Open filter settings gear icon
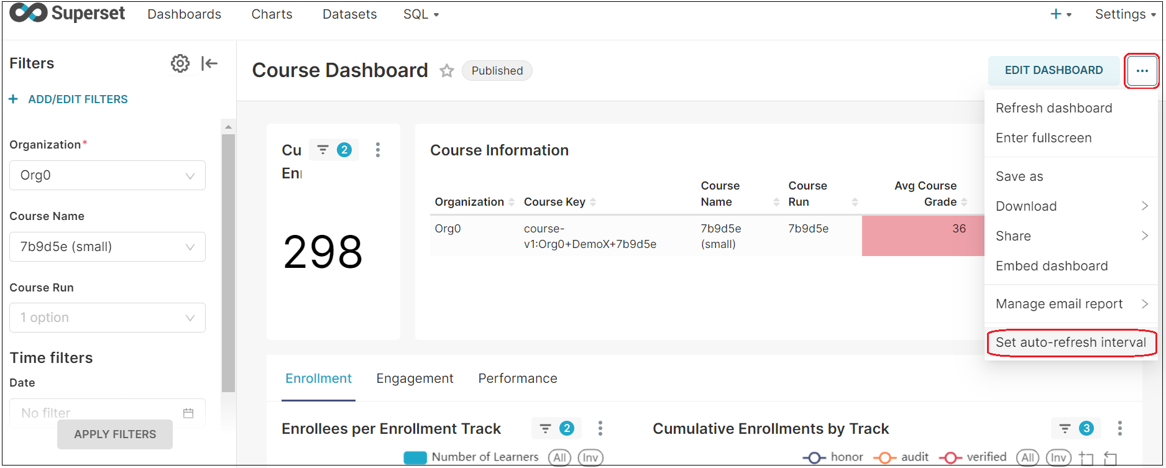 tap(180, 63)
